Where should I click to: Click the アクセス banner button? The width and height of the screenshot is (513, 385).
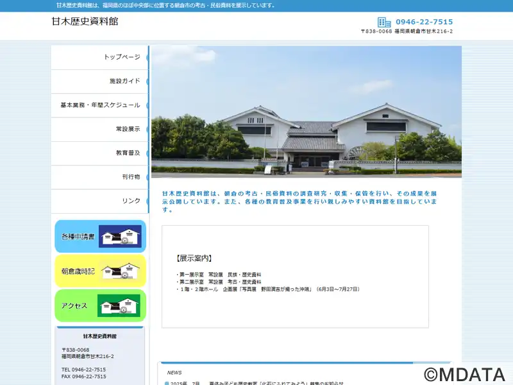tap(101, 305)
